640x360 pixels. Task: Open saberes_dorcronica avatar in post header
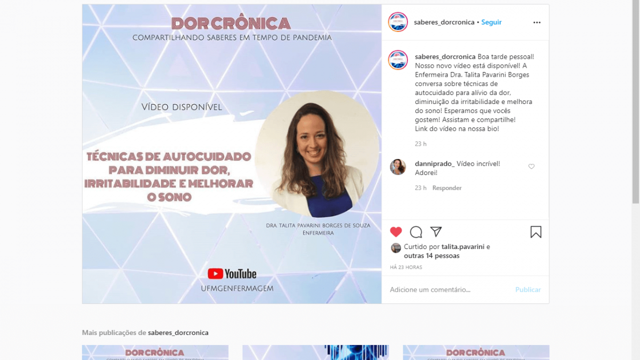click(x=398, y=22)
